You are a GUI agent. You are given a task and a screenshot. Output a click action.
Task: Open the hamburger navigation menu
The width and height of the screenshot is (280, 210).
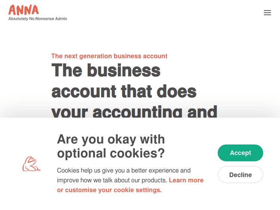click(x=267, y=13)
